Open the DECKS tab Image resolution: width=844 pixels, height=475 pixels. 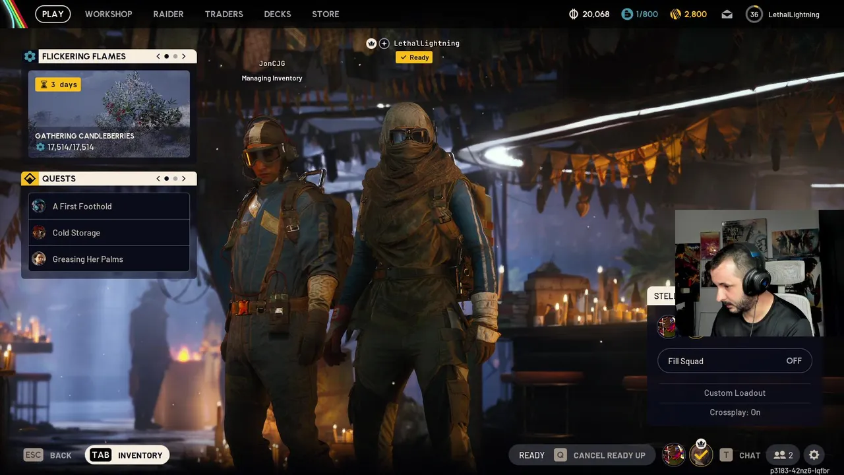277,14
